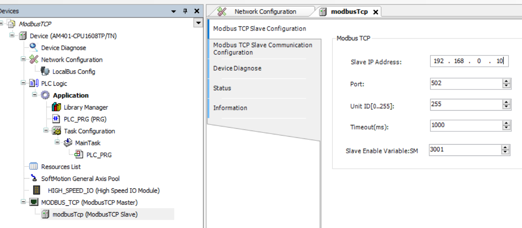Open the Status page
This screenshot has width=522, height=228.
coord(222,88)
